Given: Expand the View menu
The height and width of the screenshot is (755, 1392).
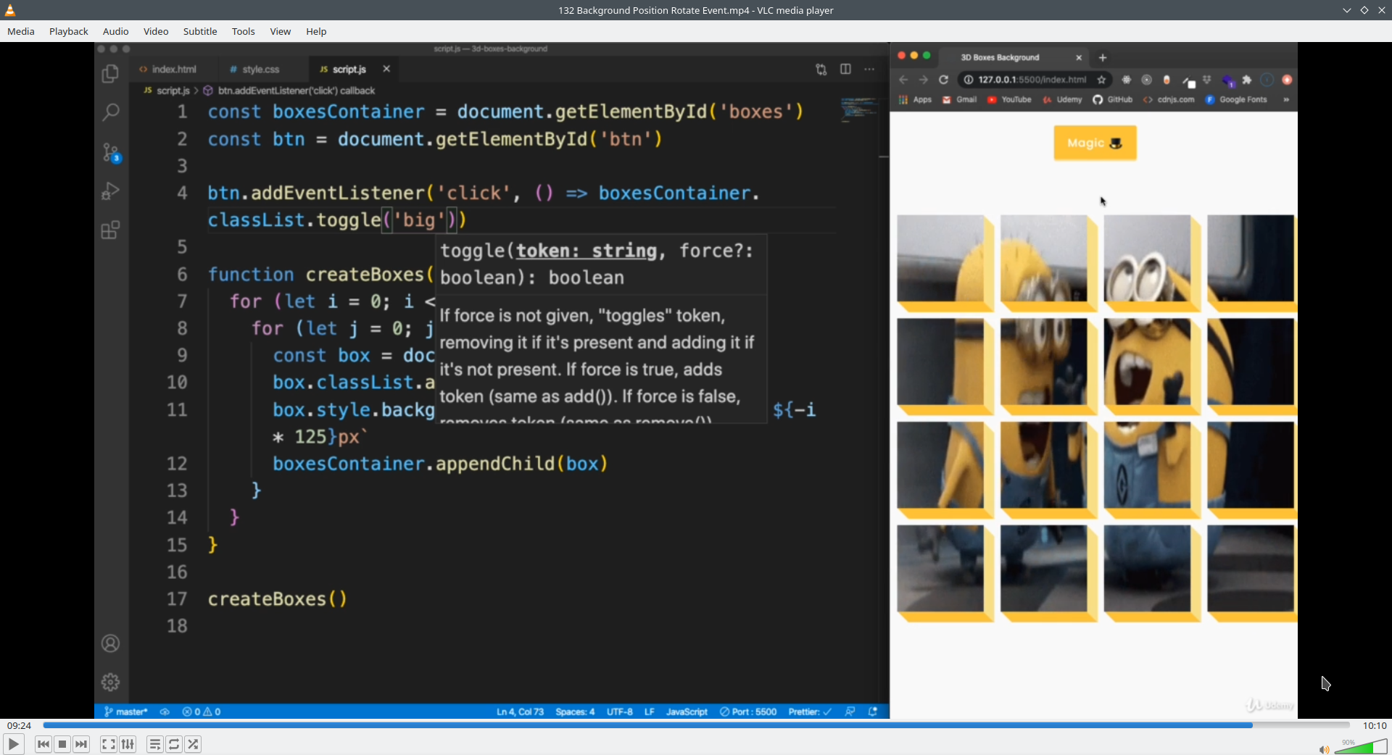Looking at the screenshot, I should [x=281, y=31].
